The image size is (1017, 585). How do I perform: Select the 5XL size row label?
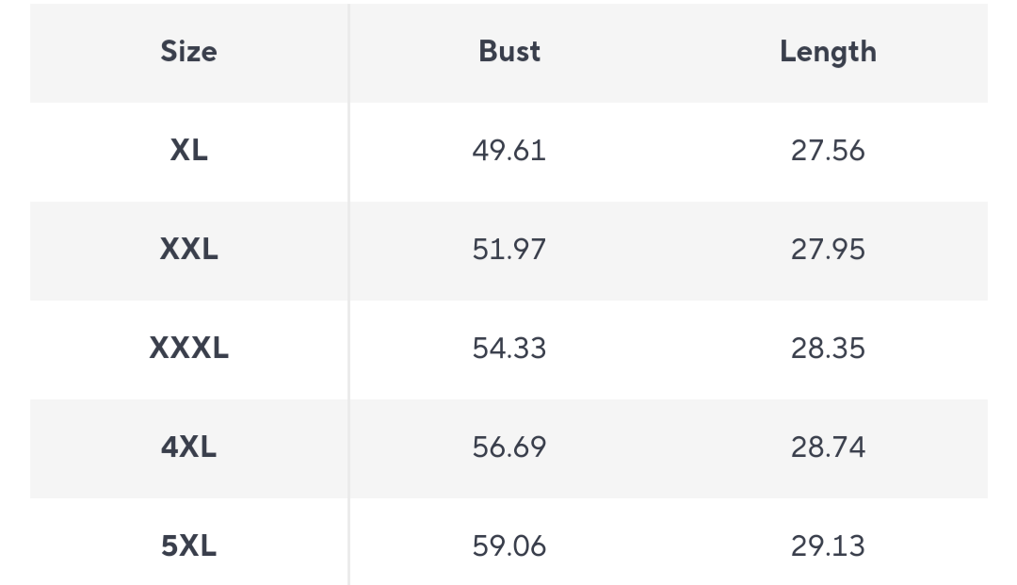tap(188, 545)
